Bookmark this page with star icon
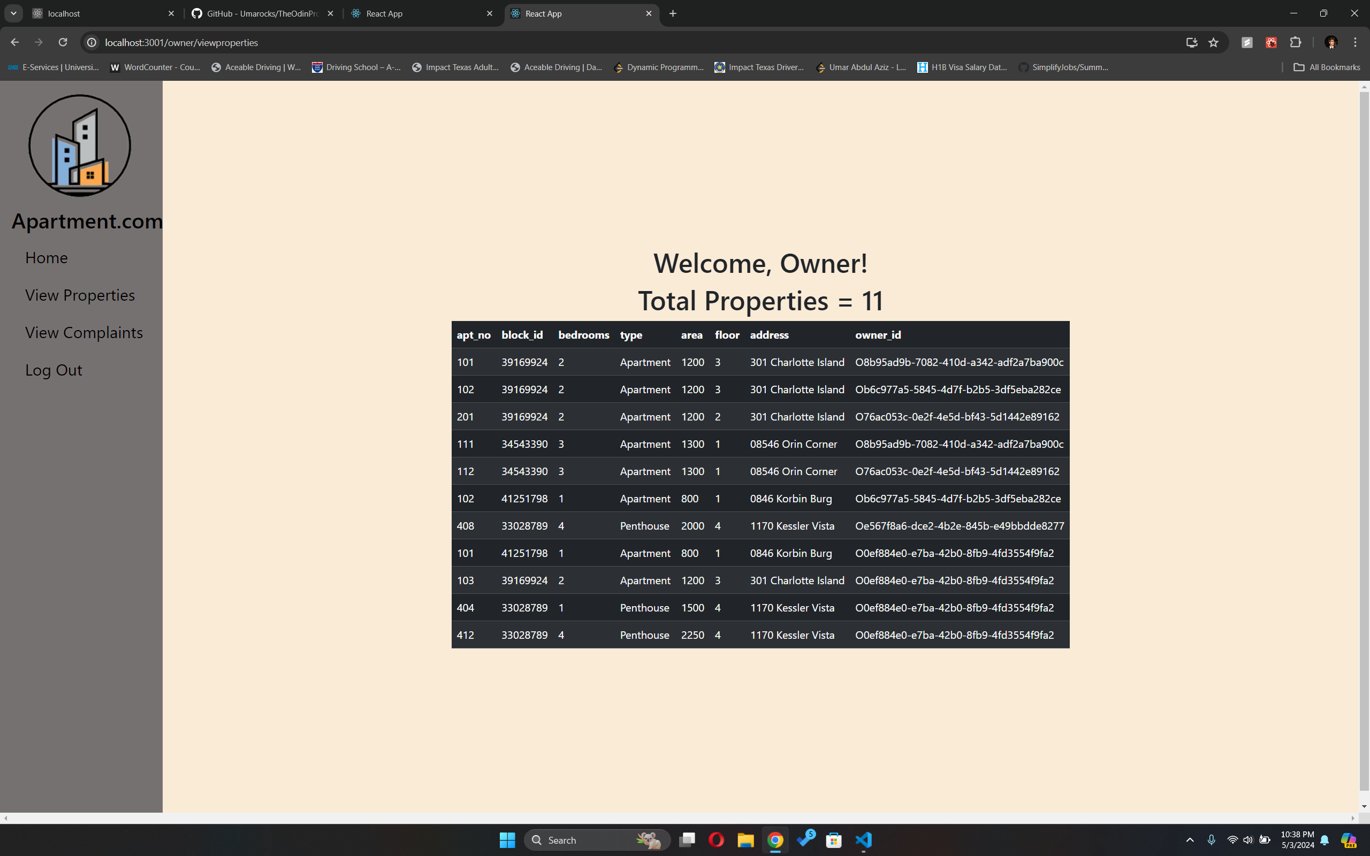Screen dimensions: 1370x856 coord(1213,42)
